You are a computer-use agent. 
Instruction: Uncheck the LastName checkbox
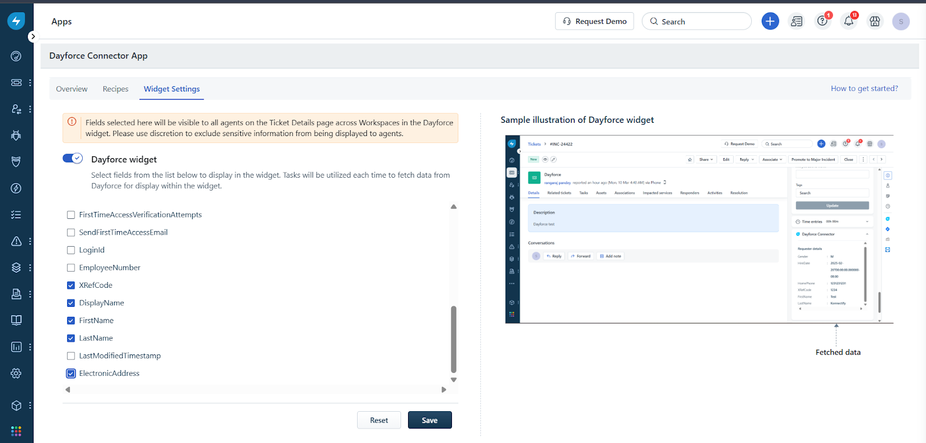point(71,338)
